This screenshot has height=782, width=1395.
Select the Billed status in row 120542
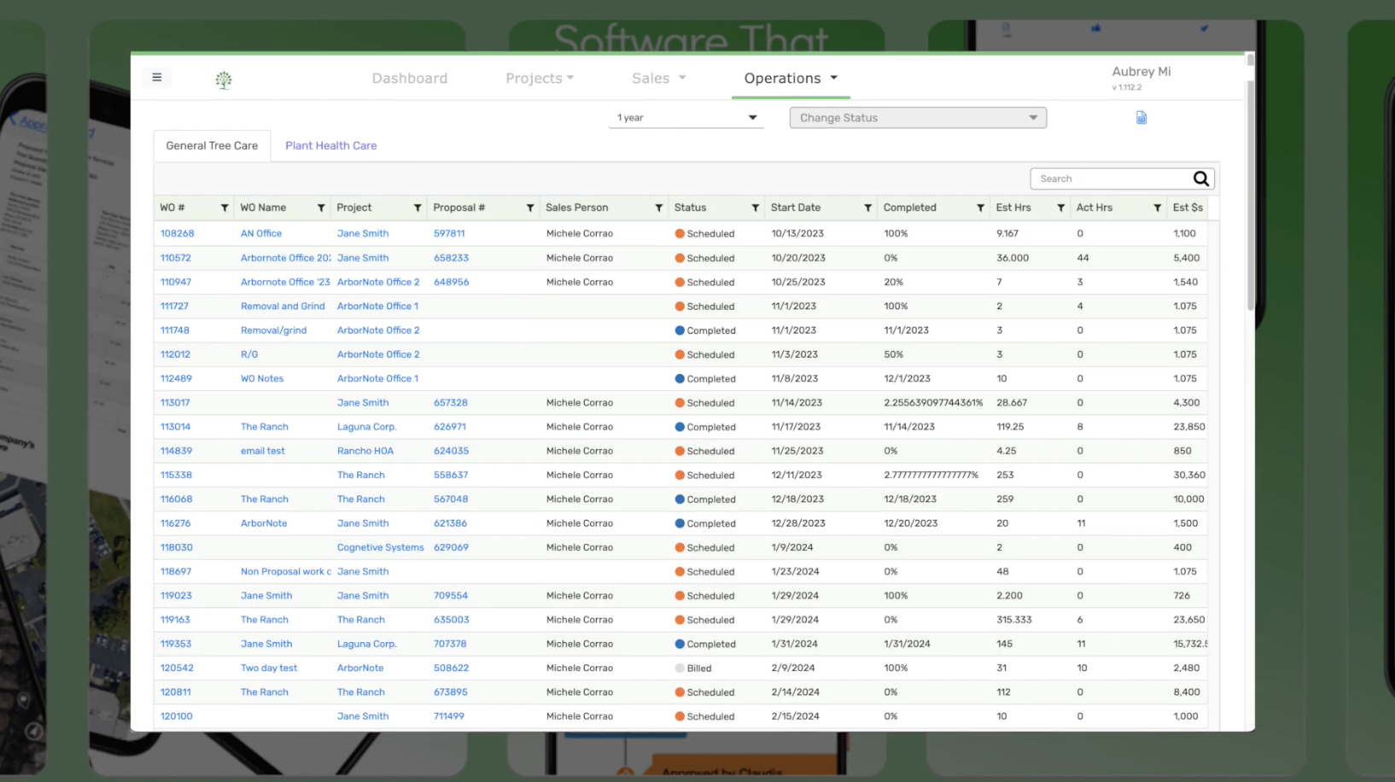693,668
